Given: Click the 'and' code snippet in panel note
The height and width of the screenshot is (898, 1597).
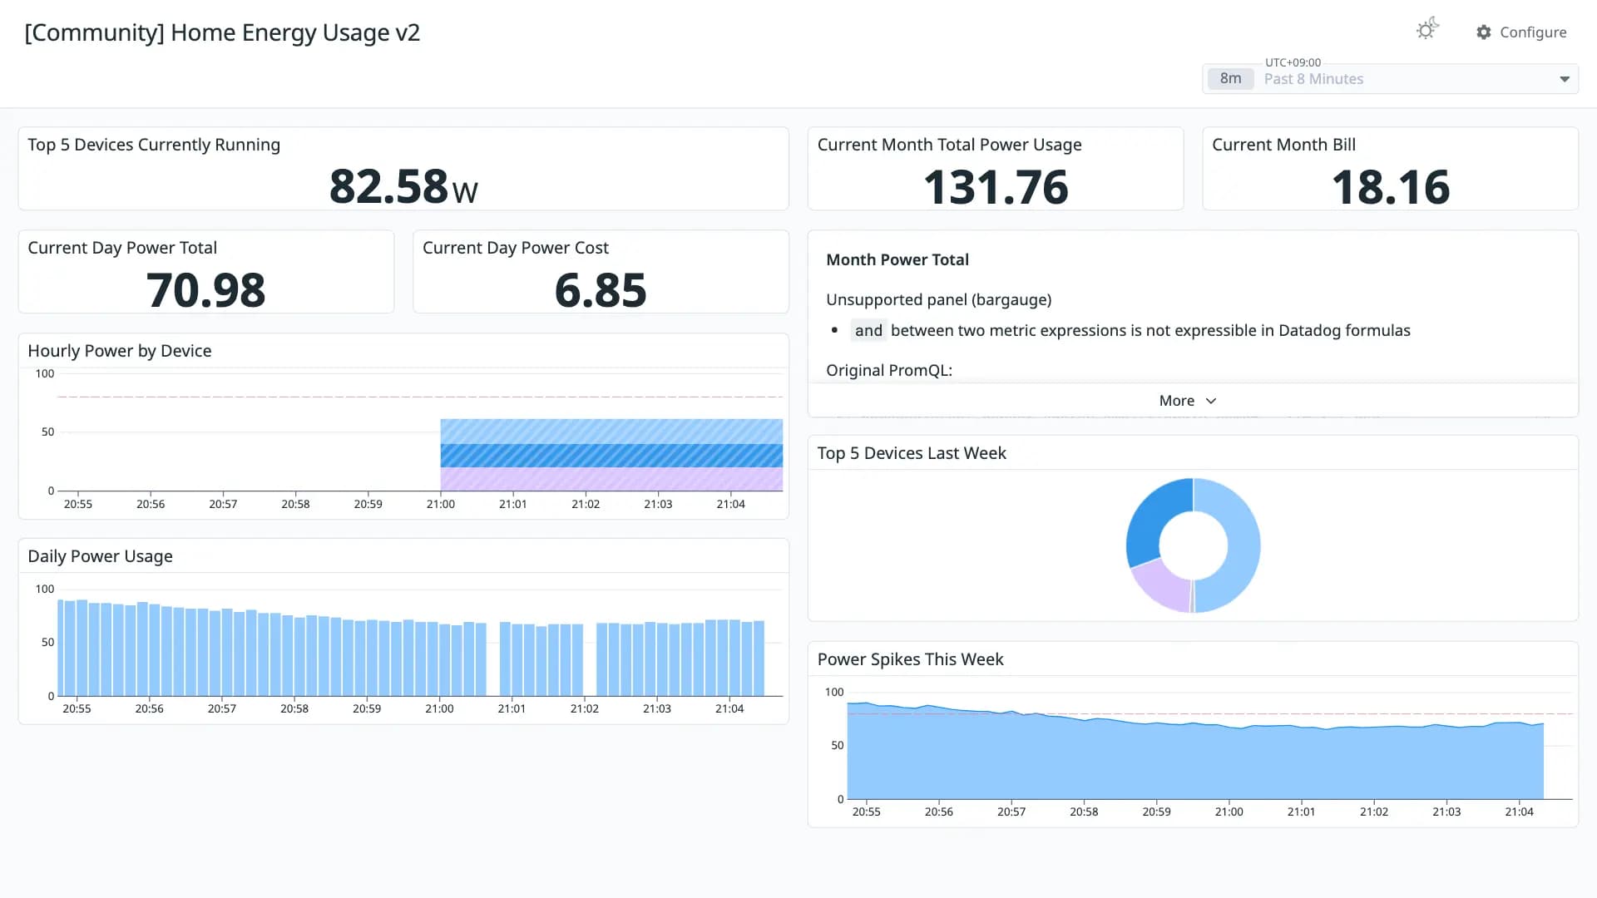Looking at the screenshot, I should click(868, 331).
